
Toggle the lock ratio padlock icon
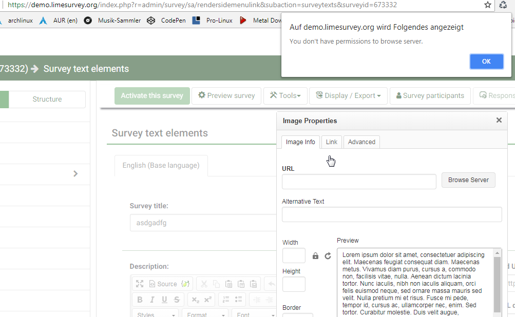point(316,256)
